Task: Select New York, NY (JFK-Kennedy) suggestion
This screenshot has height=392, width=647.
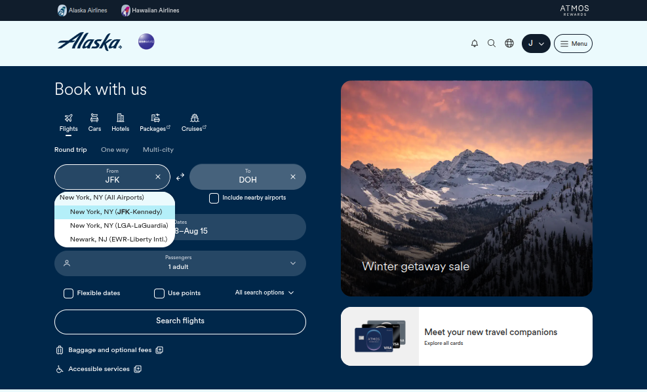Action: 115,212
